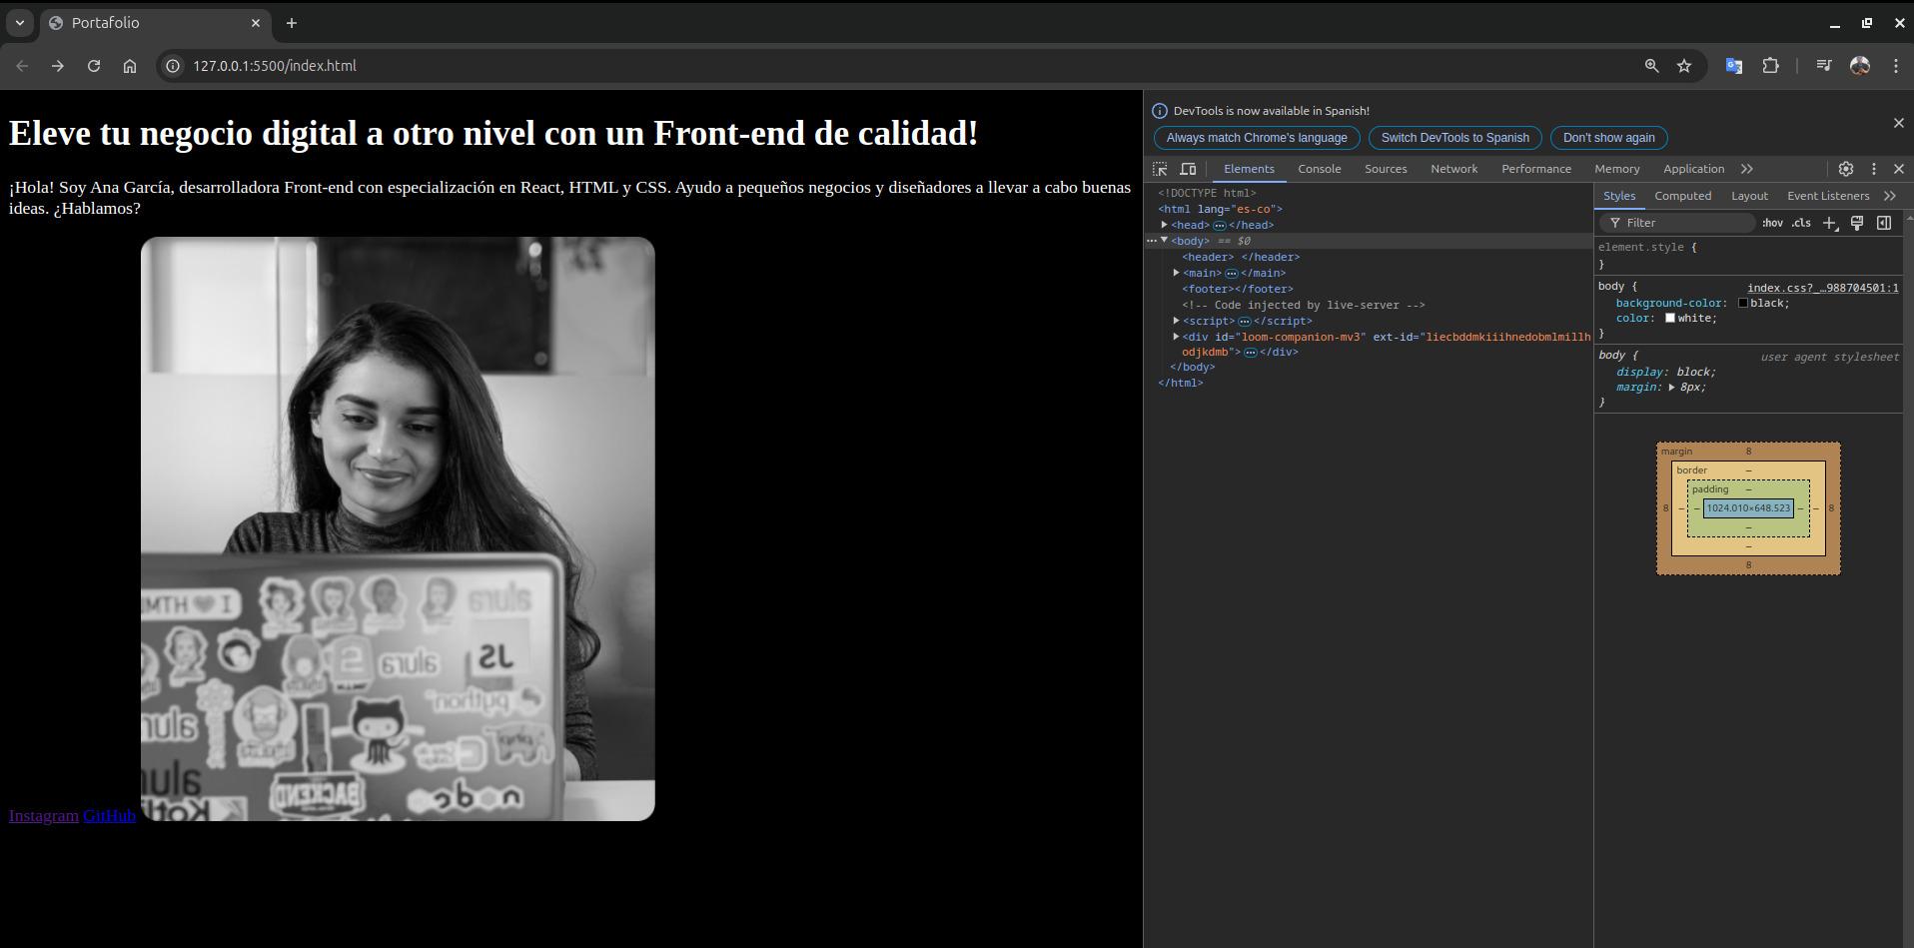Go back with the browser back arrow

(x=22, y=66)
